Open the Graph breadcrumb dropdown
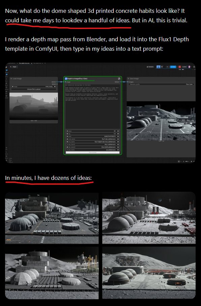Screen dimensions: 201x306 click(15, 67)
